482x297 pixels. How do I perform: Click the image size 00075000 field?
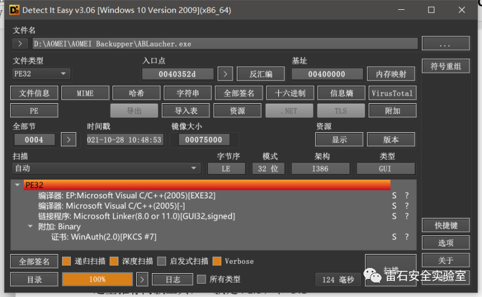tap(204, 140)
